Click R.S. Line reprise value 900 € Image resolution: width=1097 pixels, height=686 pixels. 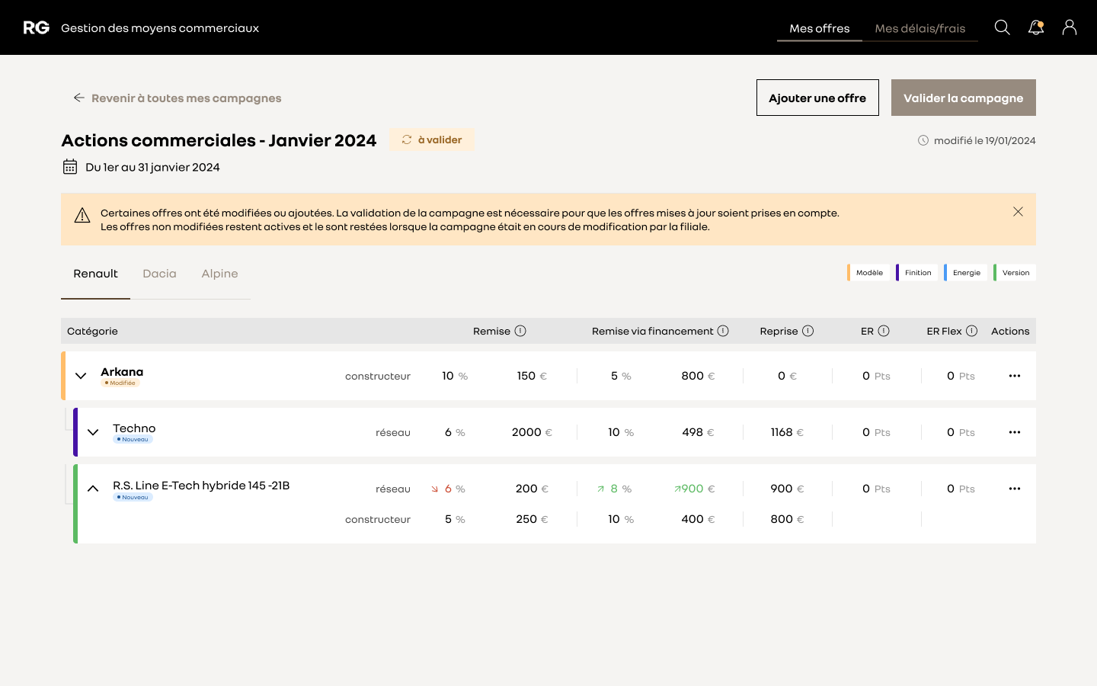(787, 489)
